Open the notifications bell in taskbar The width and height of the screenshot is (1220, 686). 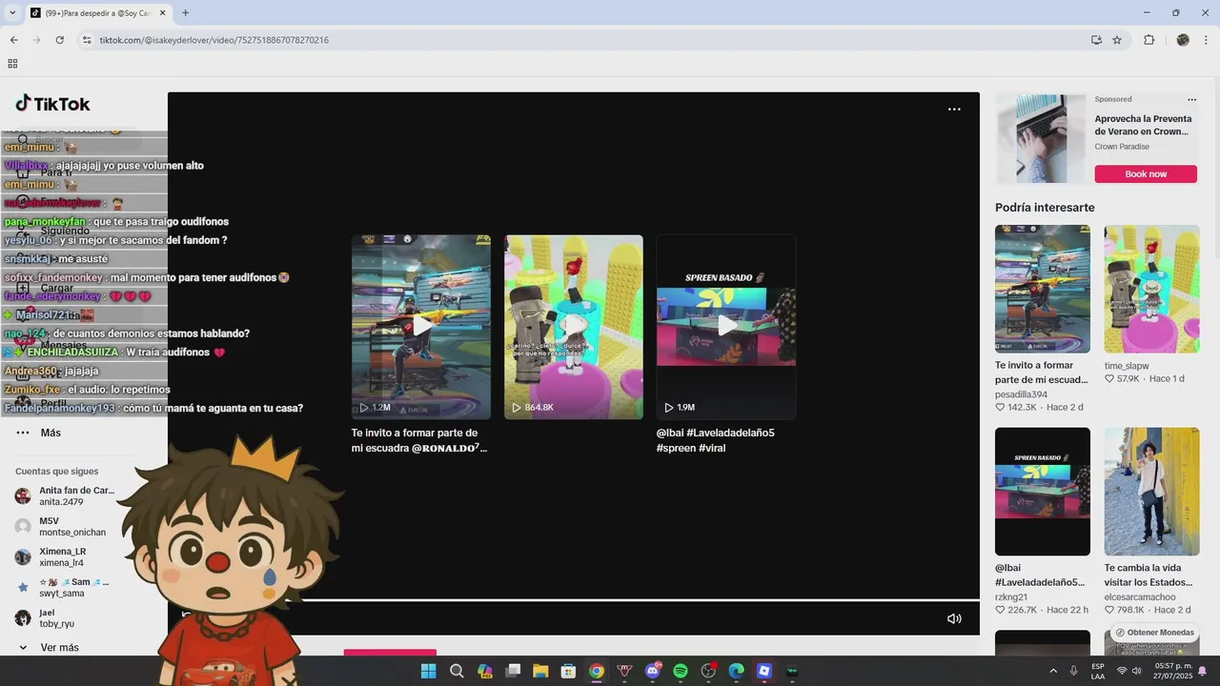pos(1202,671)
